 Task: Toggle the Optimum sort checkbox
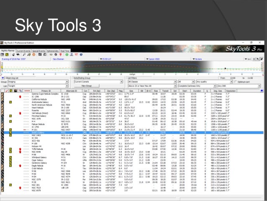click(x=236, y=82)
